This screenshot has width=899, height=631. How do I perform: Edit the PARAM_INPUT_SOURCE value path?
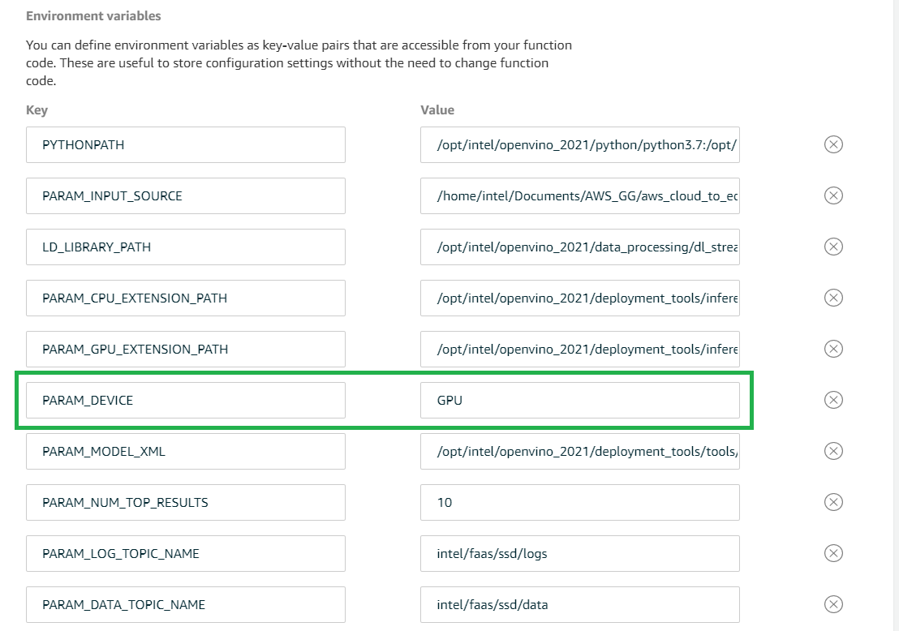579,195
